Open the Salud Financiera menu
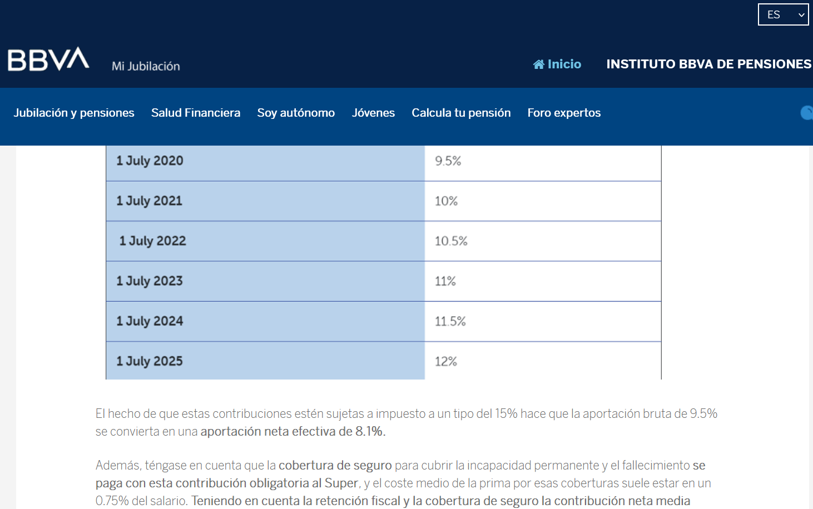Viewport: 813px width, 509px height. (196, 113)
